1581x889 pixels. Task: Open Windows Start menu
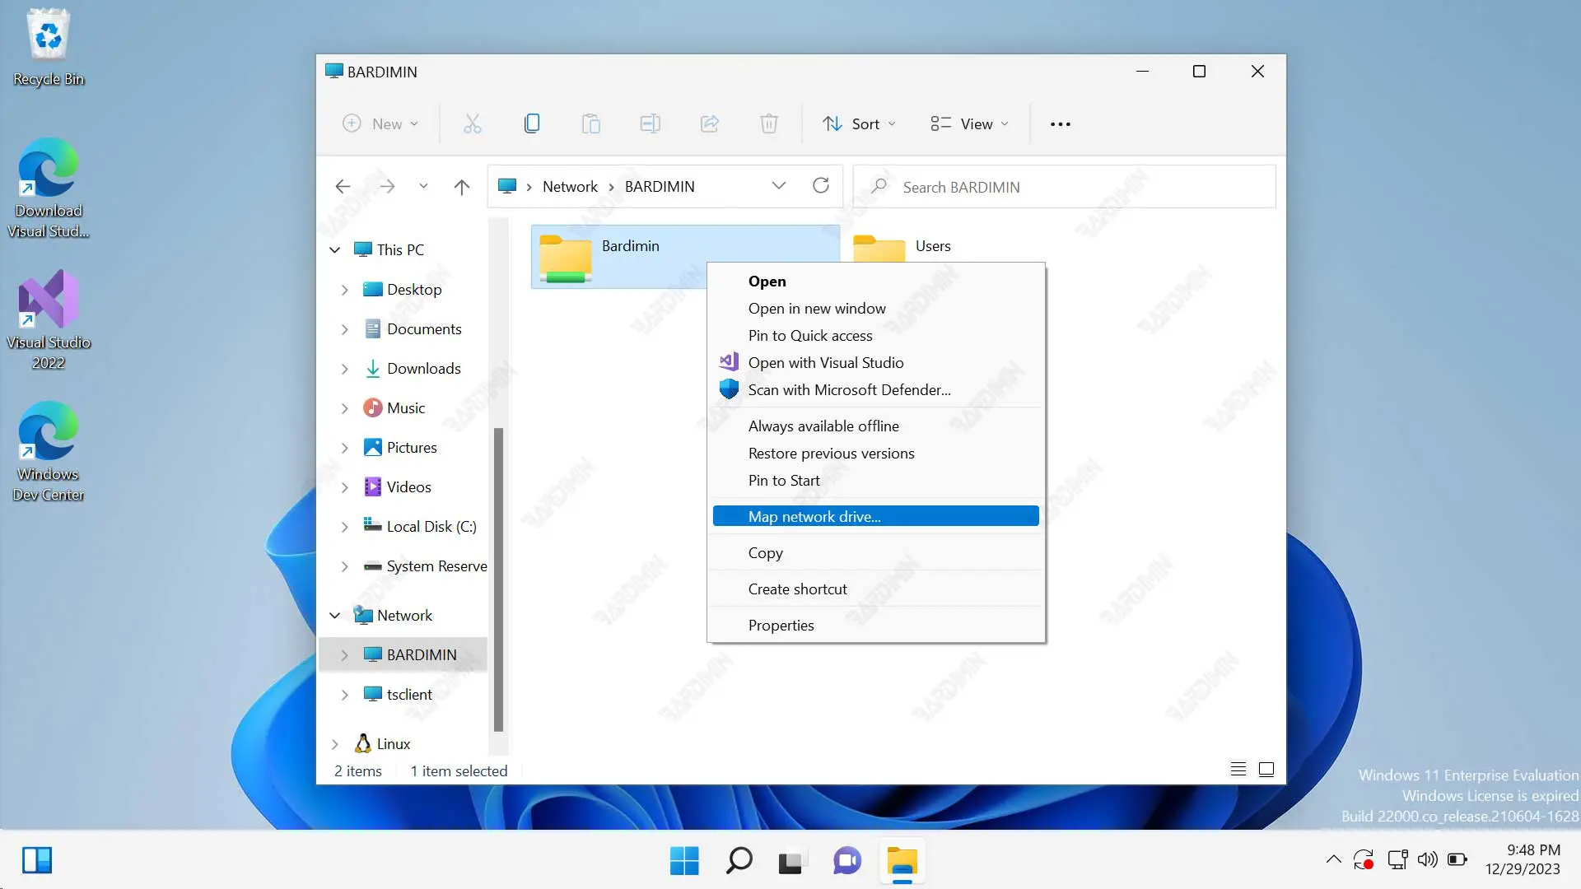[684, 861]
